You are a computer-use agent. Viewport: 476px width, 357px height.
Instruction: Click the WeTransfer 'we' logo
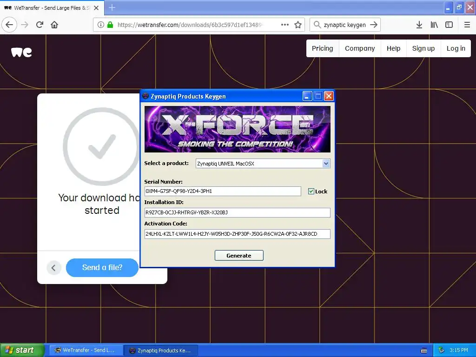(x=21, y=52)
